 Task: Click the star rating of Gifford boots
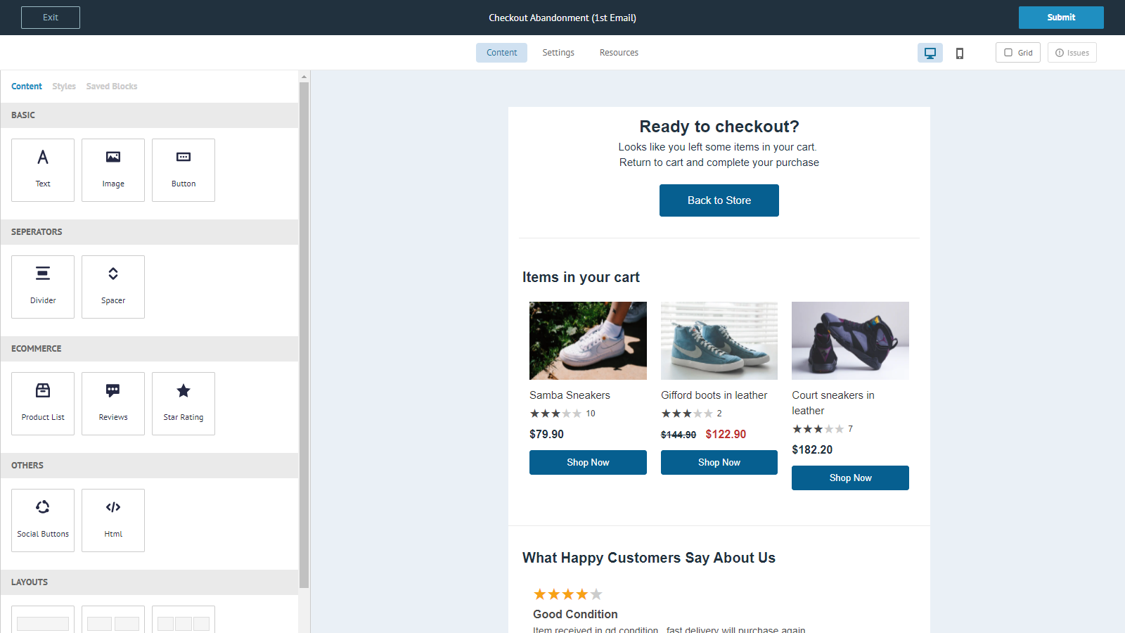click(687, 414)
